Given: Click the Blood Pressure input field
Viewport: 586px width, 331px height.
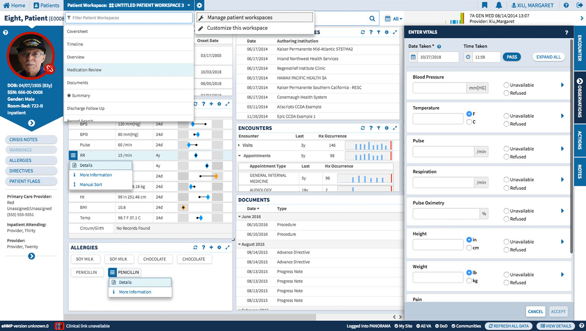Looking at the screenshot, I should point(439,88).
